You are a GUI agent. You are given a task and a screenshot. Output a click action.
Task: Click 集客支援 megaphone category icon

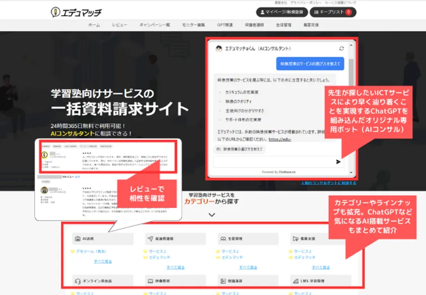point(296,239)
